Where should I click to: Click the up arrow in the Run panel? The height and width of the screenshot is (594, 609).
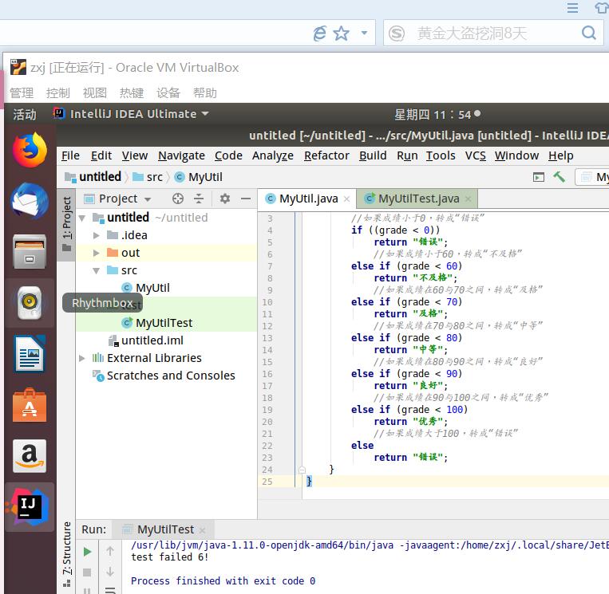pos(110,551)
